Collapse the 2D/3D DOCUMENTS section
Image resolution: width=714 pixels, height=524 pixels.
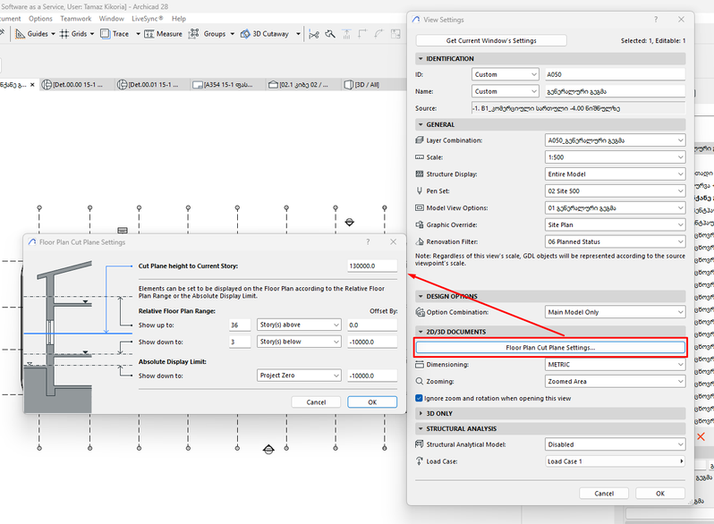(x=421, y=332)
